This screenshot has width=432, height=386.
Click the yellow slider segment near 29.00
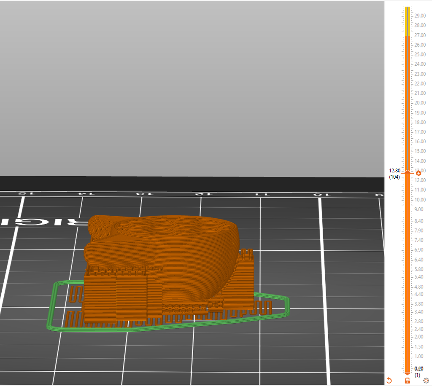407,16
